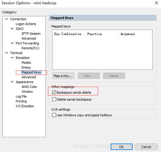
Task: Select Mapped Keys category
Action: point(31,72)
